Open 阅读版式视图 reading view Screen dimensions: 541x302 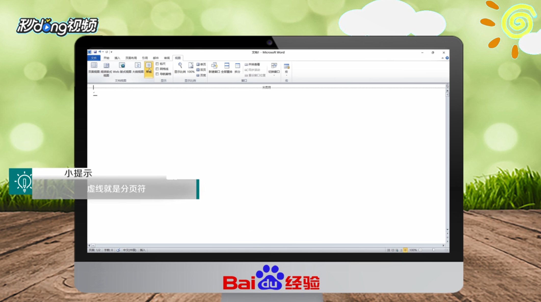point(106,66)
